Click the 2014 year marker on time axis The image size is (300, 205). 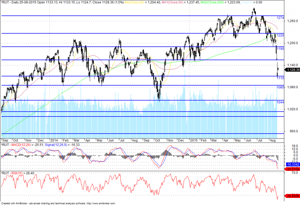pyautogui.click(x=54, y=140)
